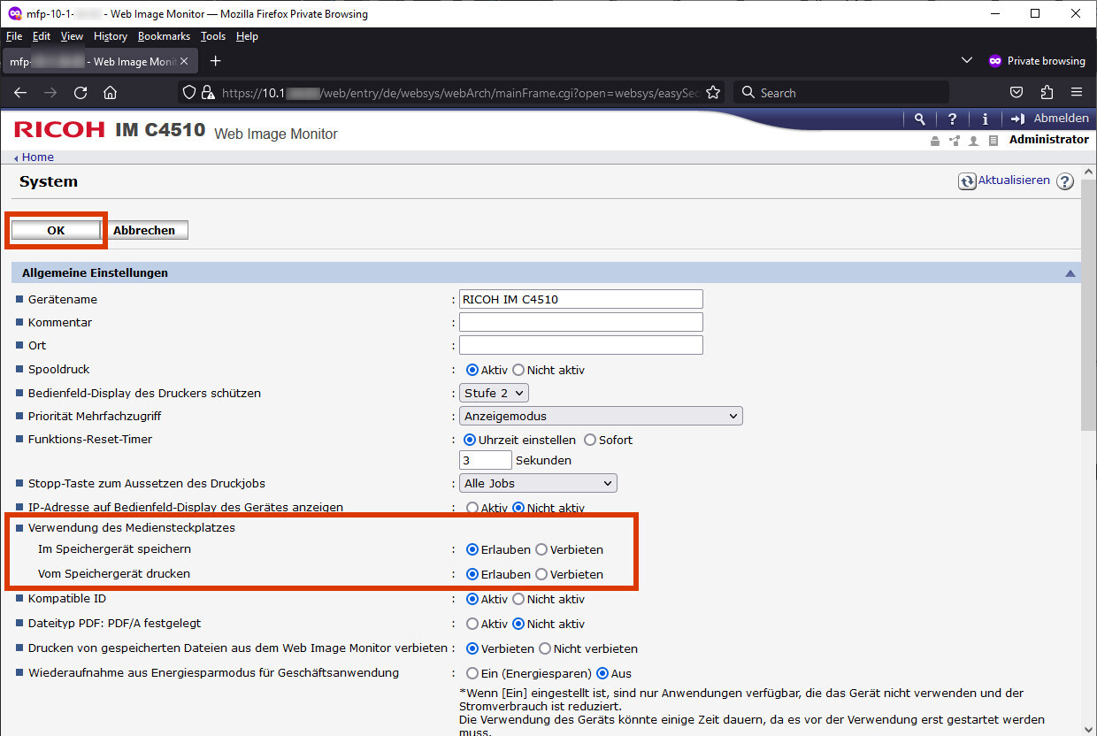This screenshot has height=736, width=1097.
Task: Click the Save to Pocket icon
Action: pyautogui.click(x=1017, y=93)
